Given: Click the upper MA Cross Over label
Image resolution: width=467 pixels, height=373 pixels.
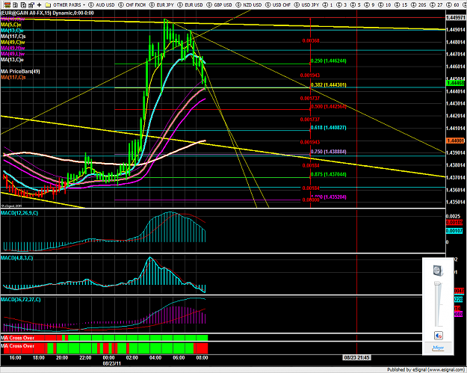Looking at the screenshot, I should 18,338.
